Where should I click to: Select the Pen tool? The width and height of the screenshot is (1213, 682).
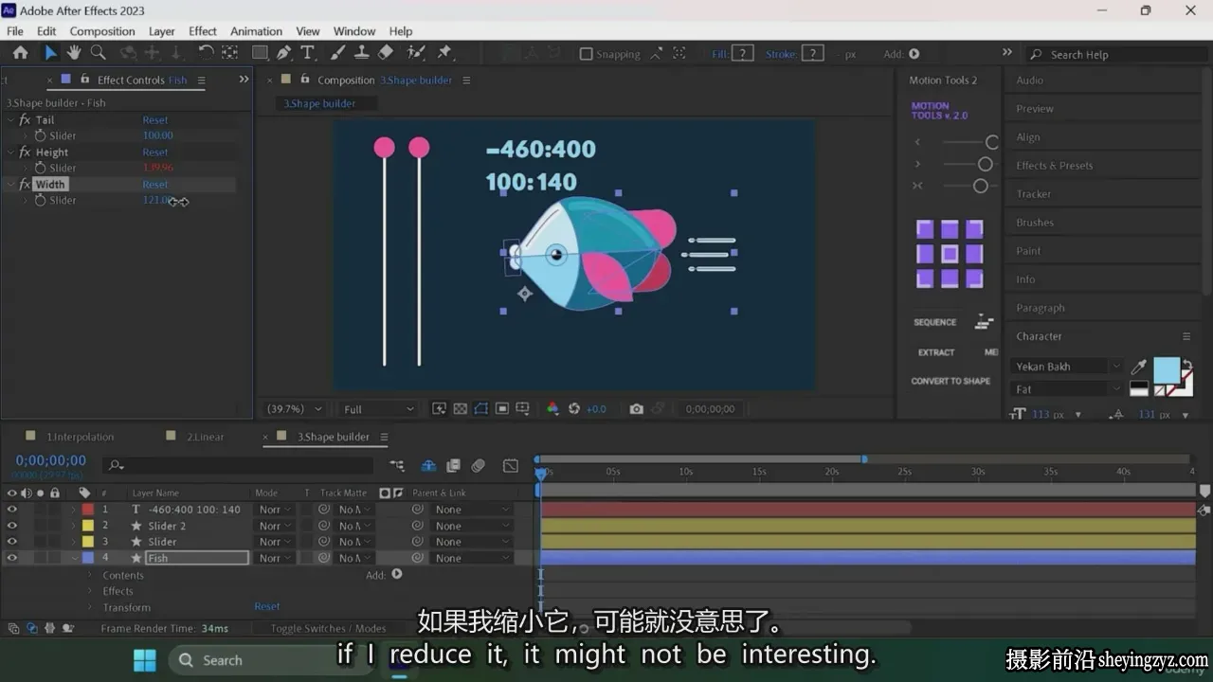click(x=284, y=53)
